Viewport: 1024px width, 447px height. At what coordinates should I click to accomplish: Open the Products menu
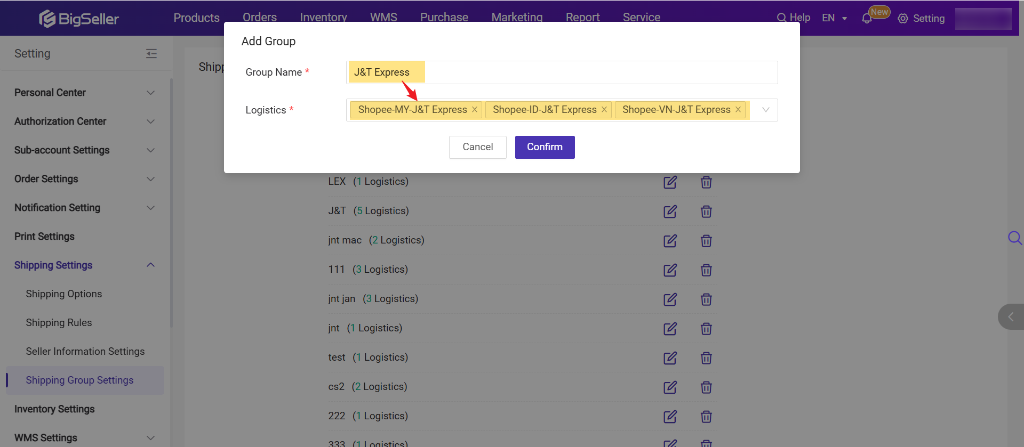point(196,18)
